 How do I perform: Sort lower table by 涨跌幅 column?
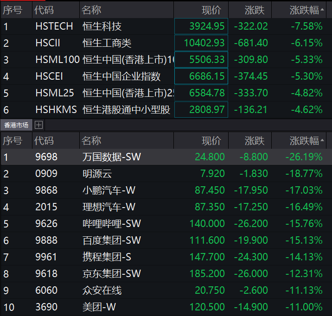[x=299, y=141]
